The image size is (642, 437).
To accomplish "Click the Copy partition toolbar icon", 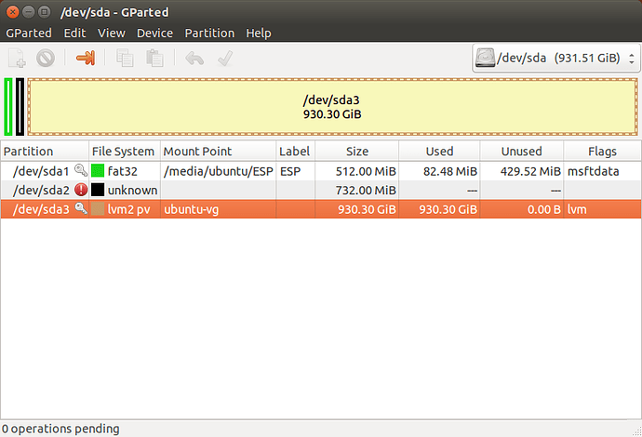I will [x=125, y=58].
